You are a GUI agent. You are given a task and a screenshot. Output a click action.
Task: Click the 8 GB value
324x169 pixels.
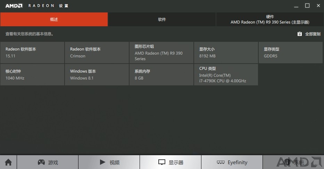coord(139,78)
